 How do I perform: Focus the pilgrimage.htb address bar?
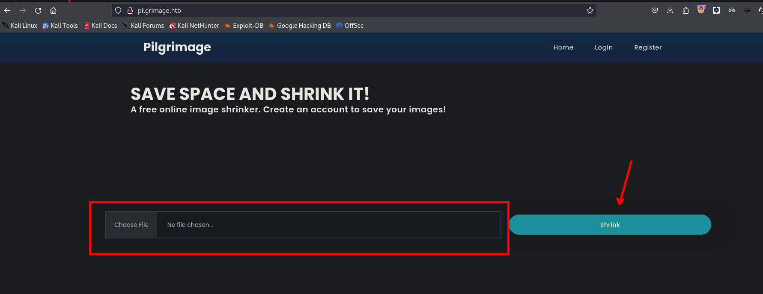(x=343, y=11)
